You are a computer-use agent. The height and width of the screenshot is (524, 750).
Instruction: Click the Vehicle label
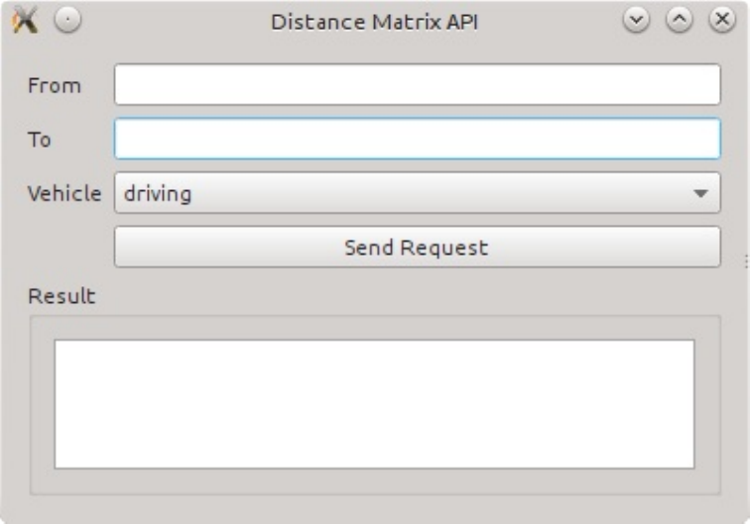coord(63,194)
